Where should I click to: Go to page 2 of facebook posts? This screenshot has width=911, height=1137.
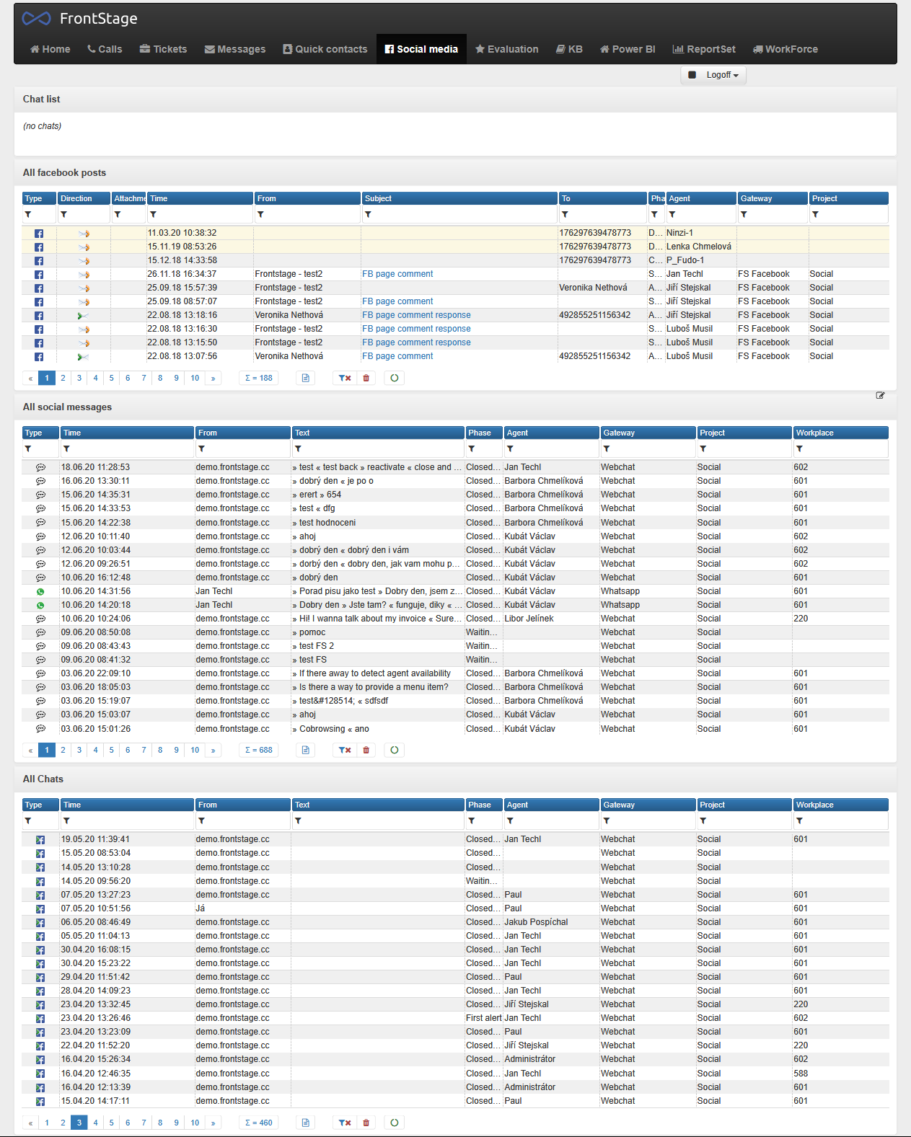point(63,378)
